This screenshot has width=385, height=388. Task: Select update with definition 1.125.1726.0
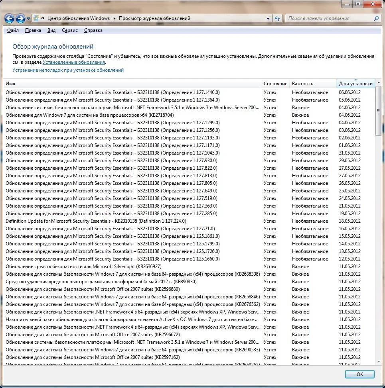(x=189, y=251)
